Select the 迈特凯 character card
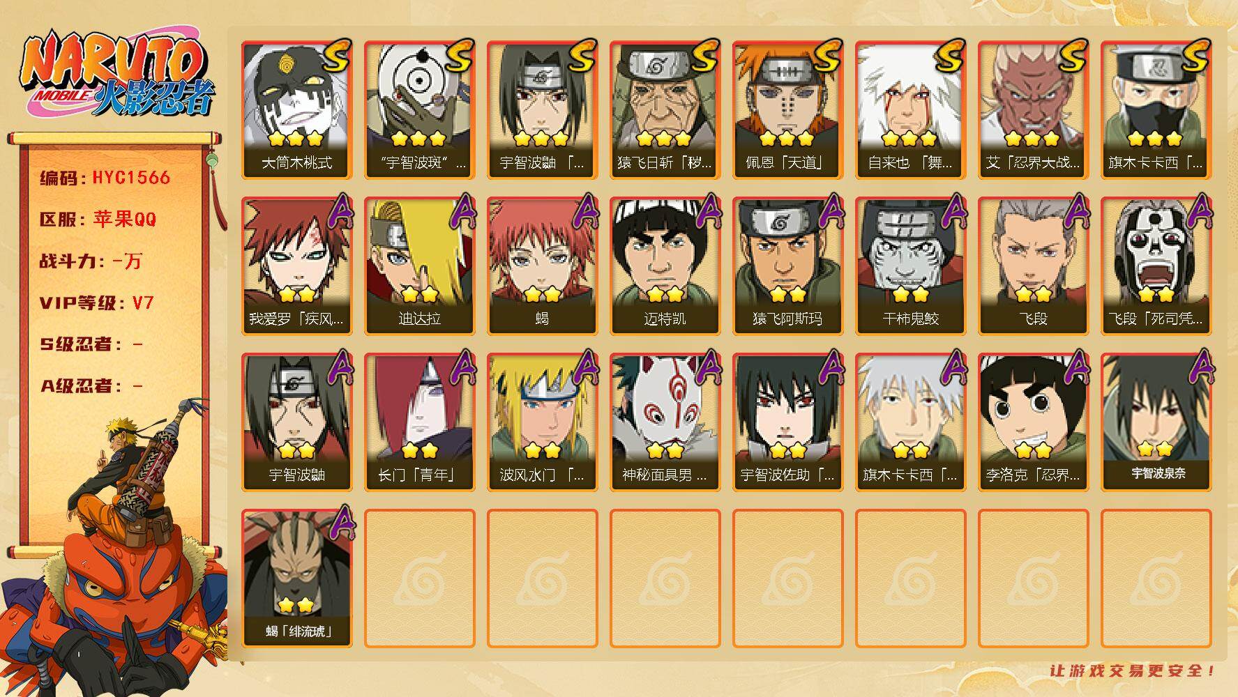 [x=665, y=266]
